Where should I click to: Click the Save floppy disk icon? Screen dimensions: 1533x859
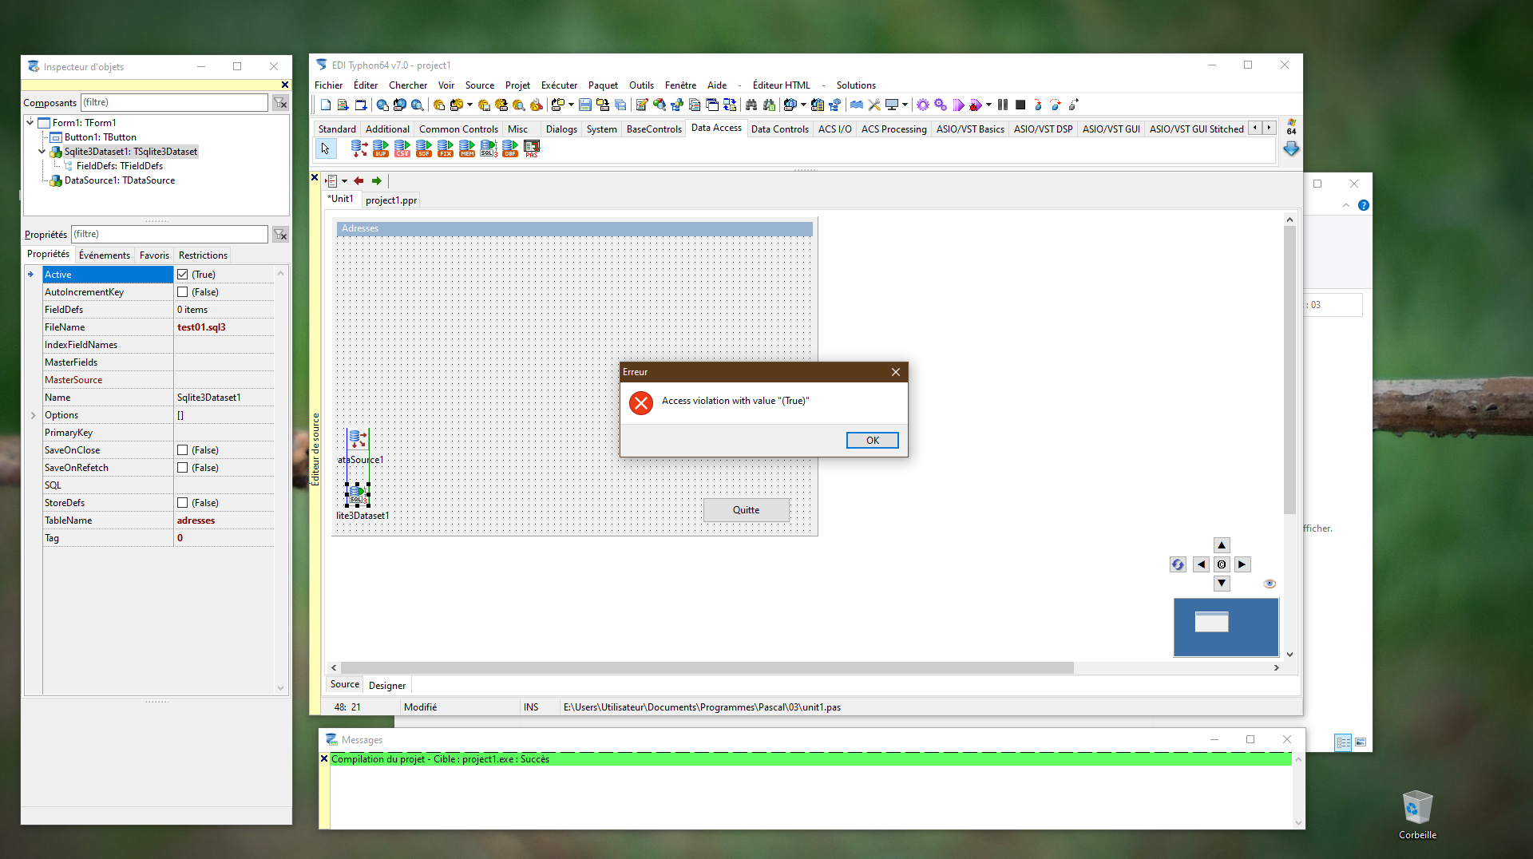pyautogui.click(x=585, y=105)
